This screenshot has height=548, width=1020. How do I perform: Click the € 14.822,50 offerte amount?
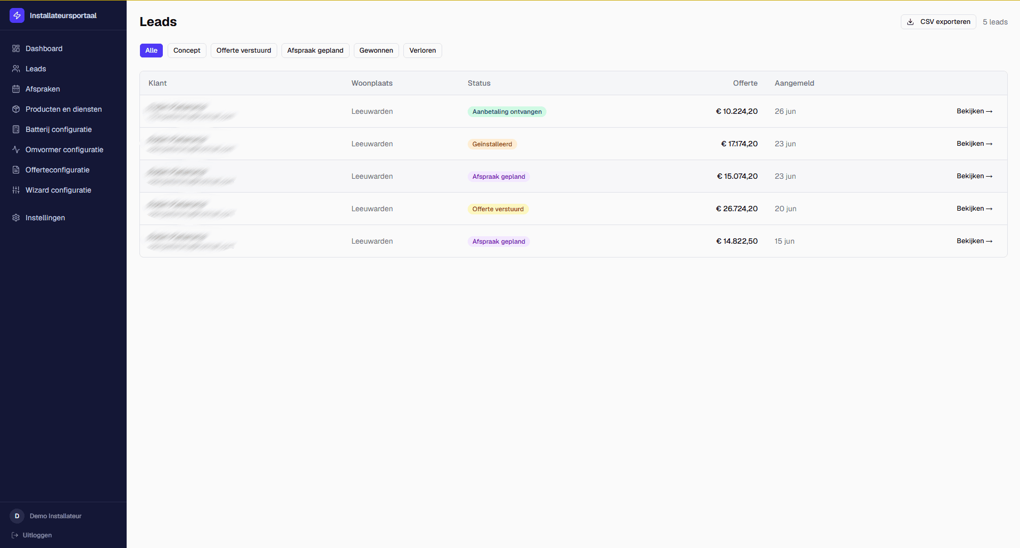point(736,241)
